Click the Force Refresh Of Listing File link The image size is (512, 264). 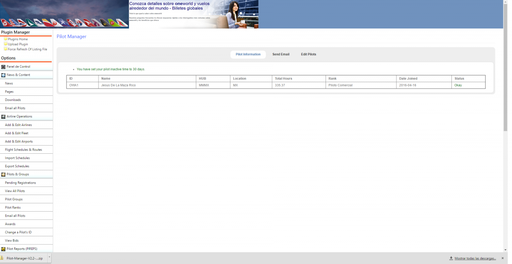click(x=28, y=49)
